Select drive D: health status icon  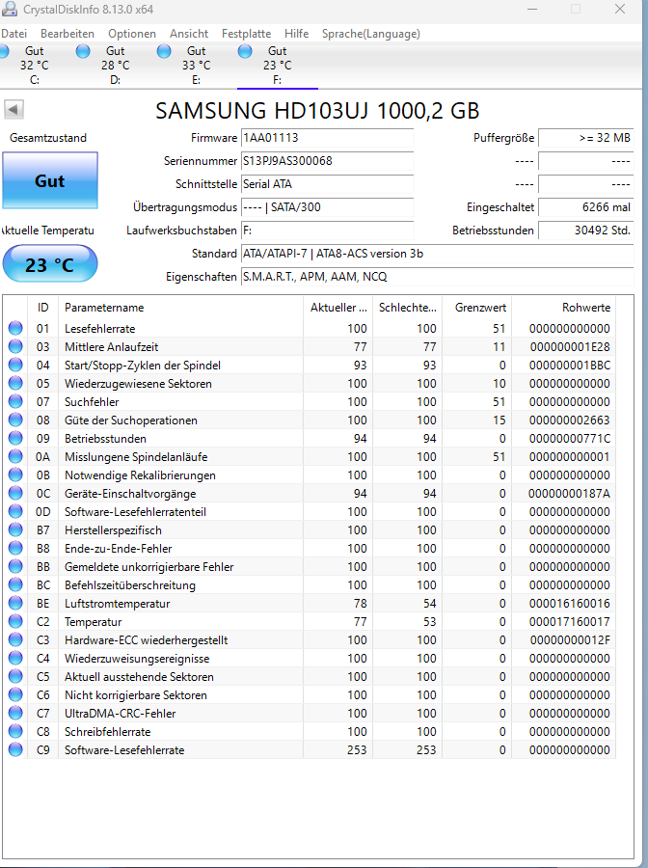(x=83, y=51)
